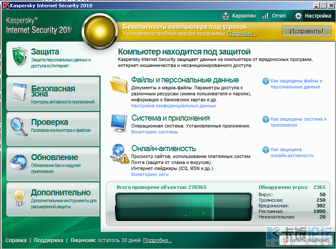The image size is (336, 249).
Task: Click Всего проверено объектов: 270365 text
Action: pos(161,187)
